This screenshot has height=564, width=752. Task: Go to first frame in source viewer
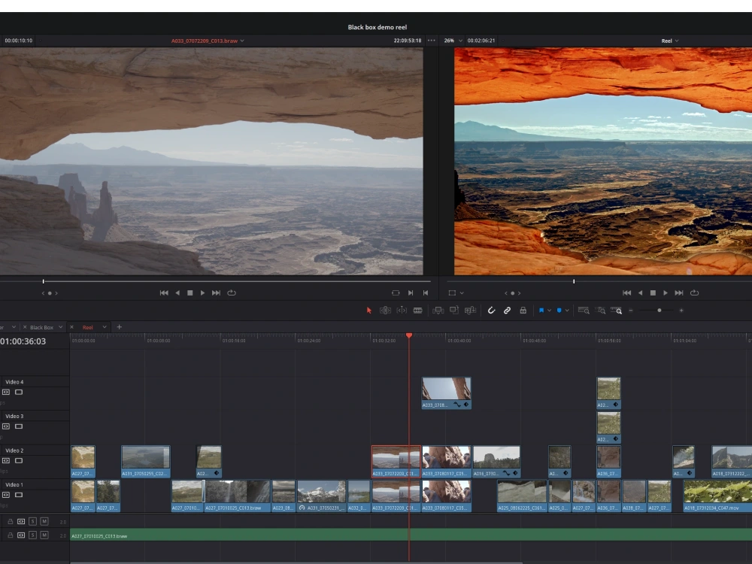coord(164,293)
